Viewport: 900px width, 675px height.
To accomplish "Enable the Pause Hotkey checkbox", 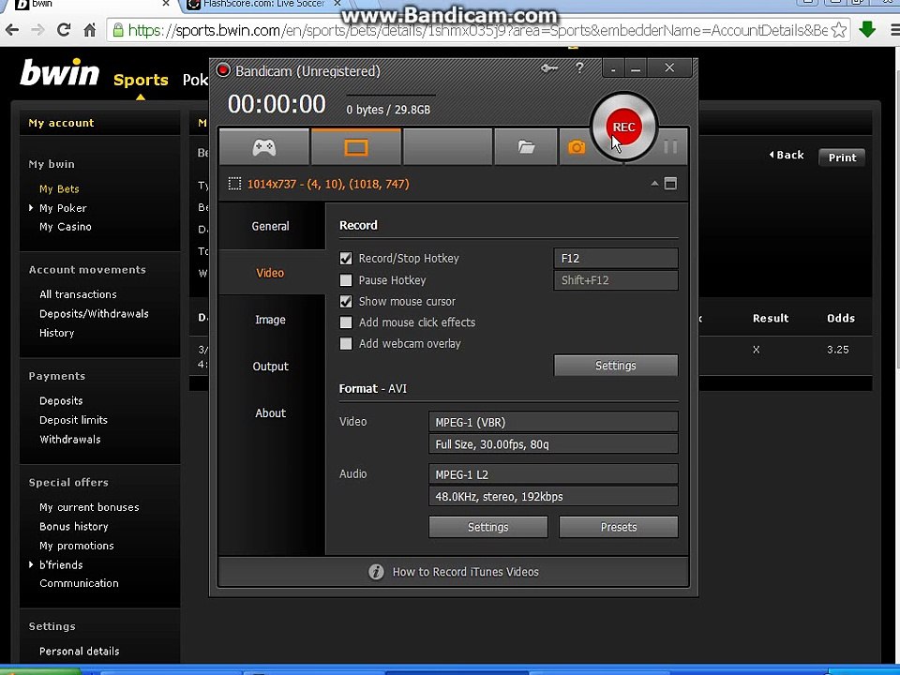I will point(346,280).
